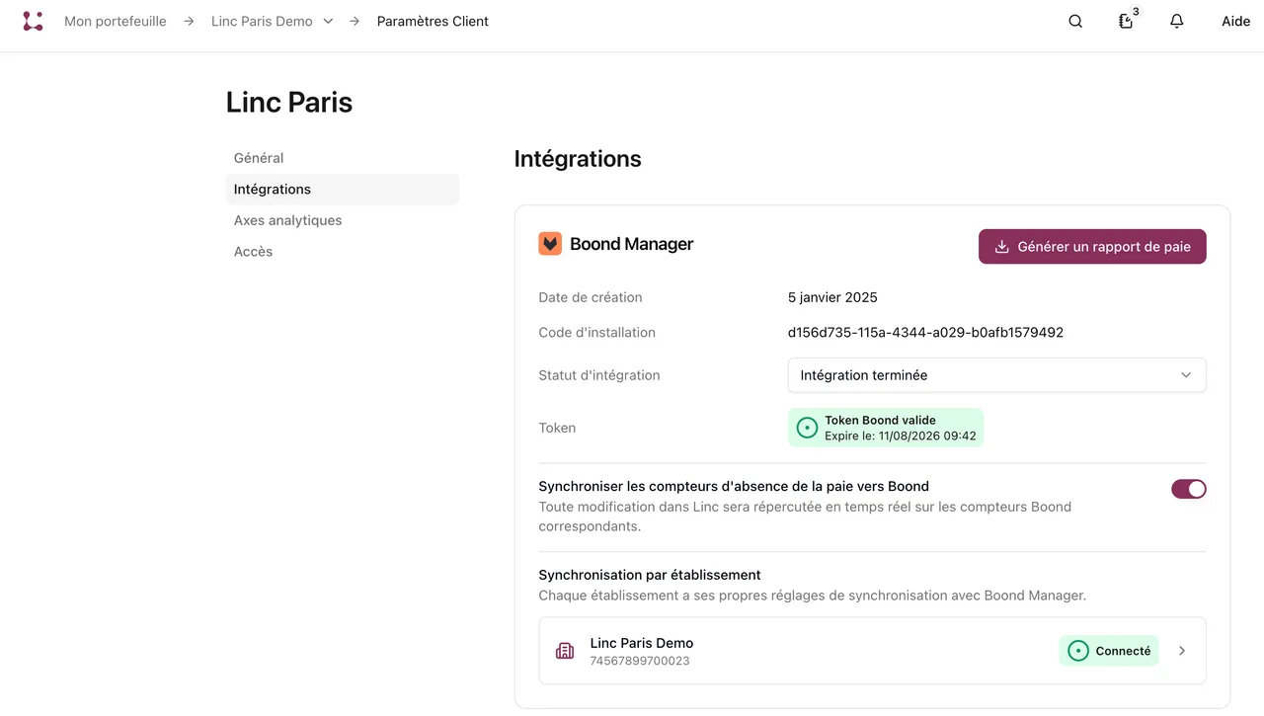
Task: Click the Token Boond valide text
Action: [x=880, y=420]
